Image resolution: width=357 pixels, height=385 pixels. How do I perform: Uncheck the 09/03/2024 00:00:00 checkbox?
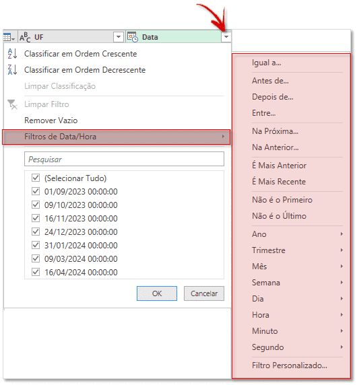coord(36,258)
